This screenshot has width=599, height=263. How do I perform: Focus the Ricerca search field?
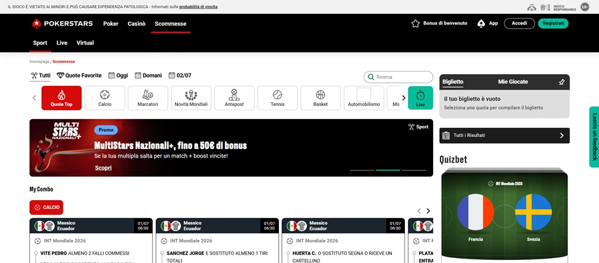click(x=399, y=77)
